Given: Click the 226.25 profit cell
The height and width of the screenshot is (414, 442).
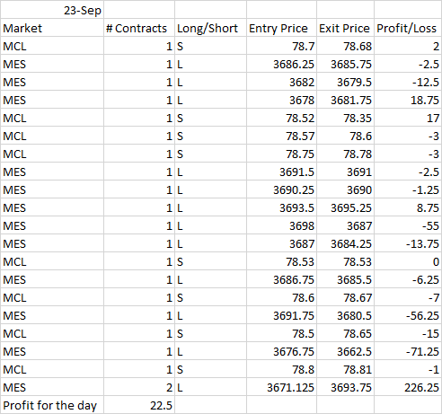Looking at the screenshot, I should 408,387.
